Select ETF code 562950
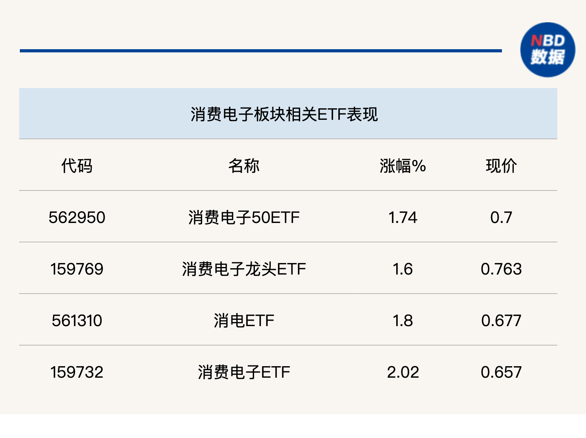586x438 pixels. (77, 217)
